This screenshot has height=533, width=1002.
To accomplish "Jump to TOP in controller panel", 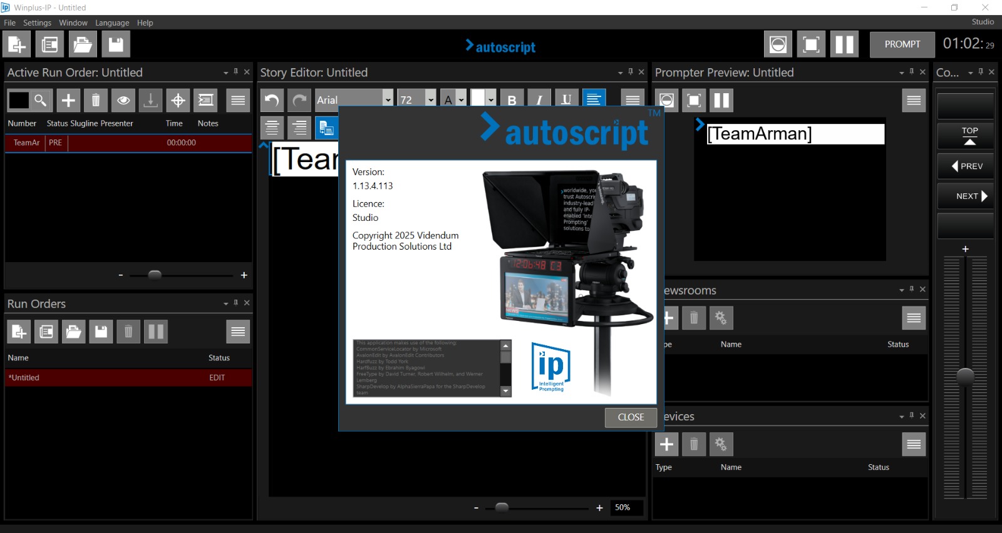I will (x=966, y=136).
